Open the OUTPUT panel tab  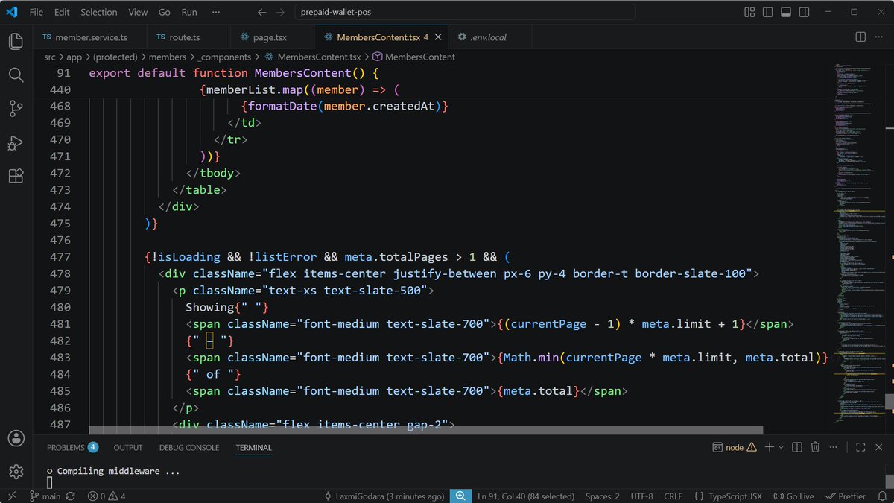[x=128, y=447]
